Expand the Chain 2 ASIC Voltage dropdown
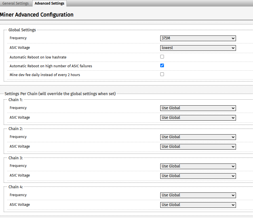This screenshot has height=218, width=253. tap(198, 147)
